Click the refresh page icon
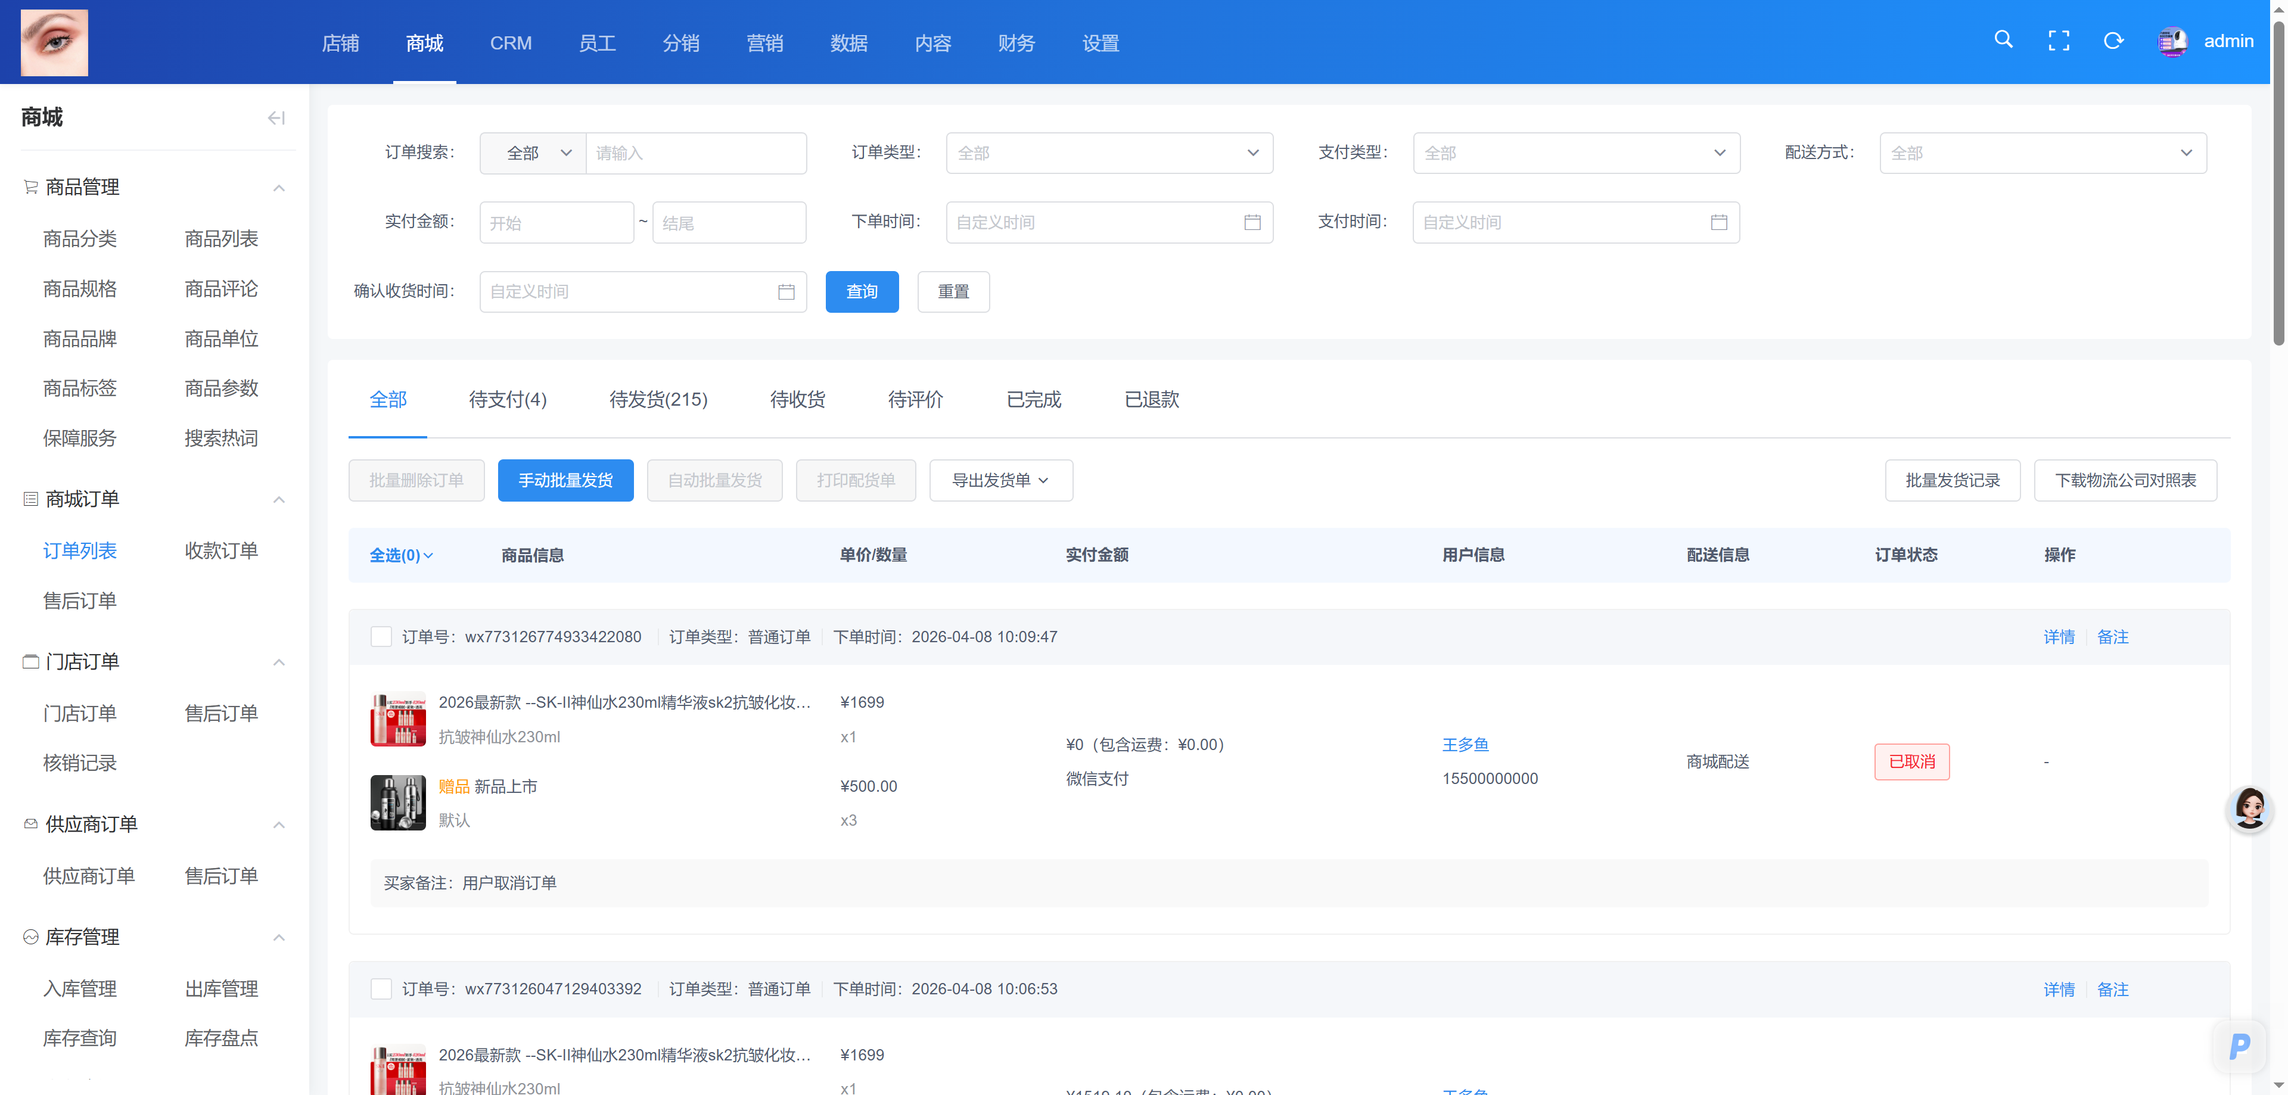 tap(2113, 41)
